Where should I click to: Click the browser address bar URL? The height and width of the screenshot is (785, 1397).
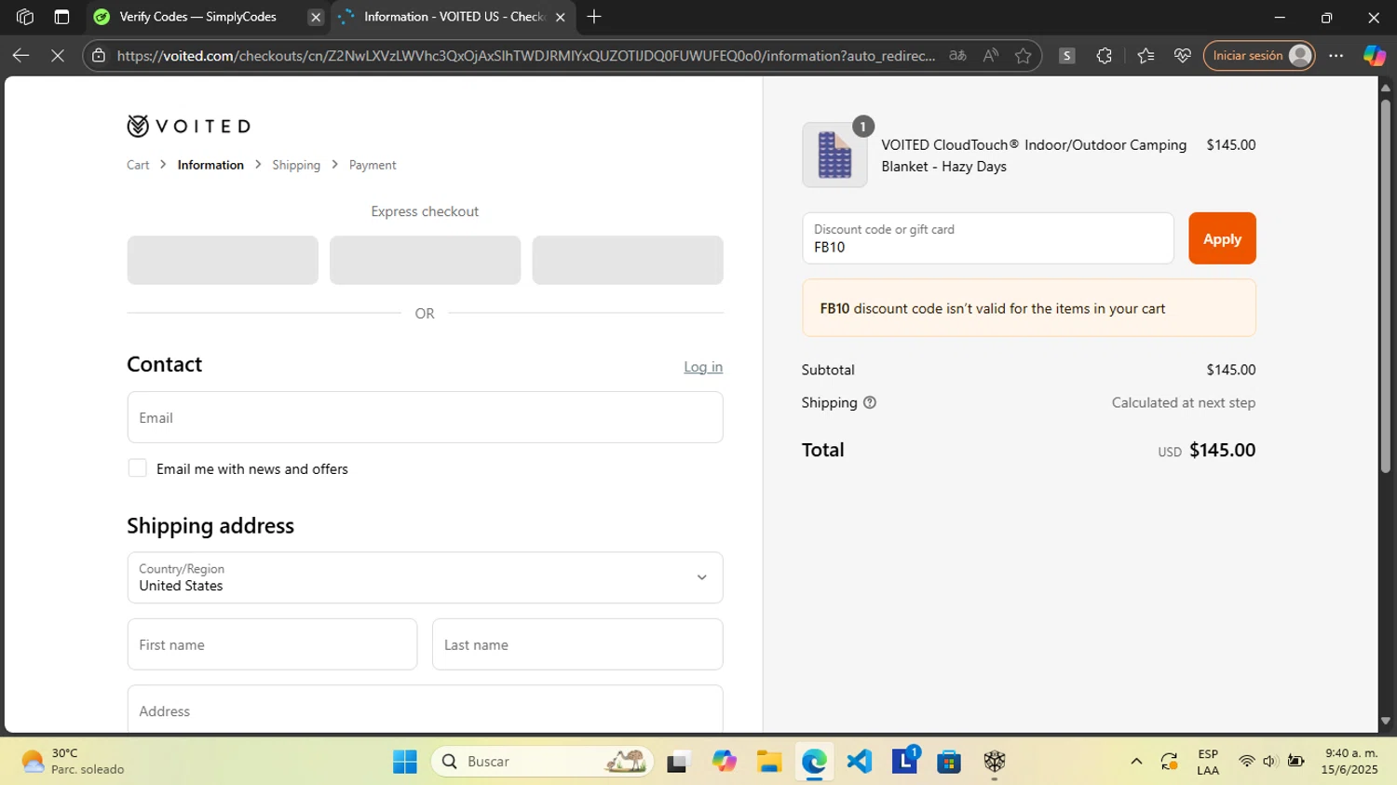pyautogui.click(x=526, y=56)
